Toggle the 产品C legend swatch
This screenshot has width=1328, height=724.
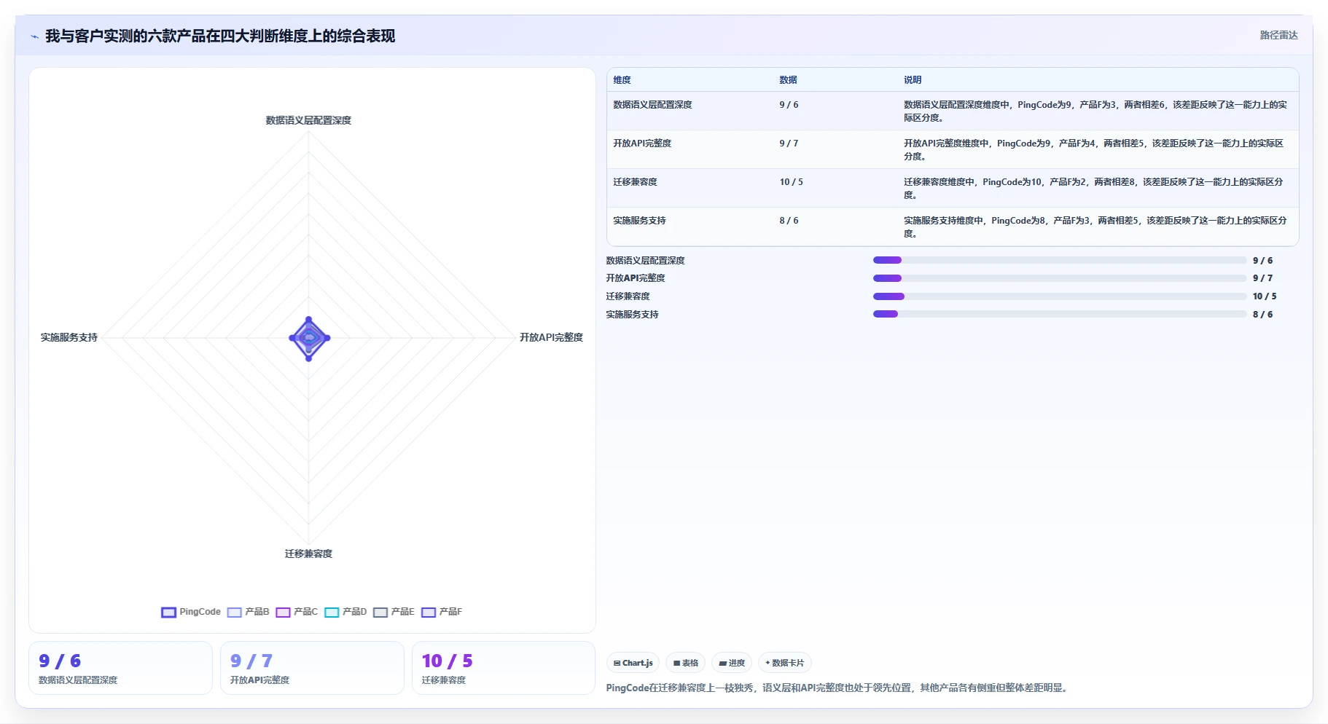click(283, 613)
